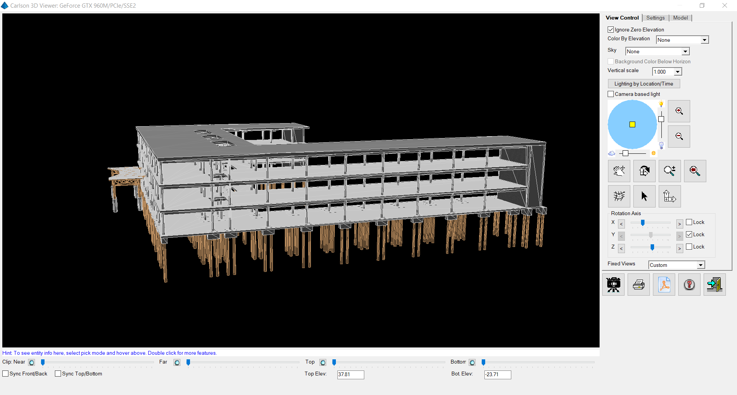The image size is (737, 395).
Task: Click the Lighting by Location/Time button
Action: pos(644,84)
